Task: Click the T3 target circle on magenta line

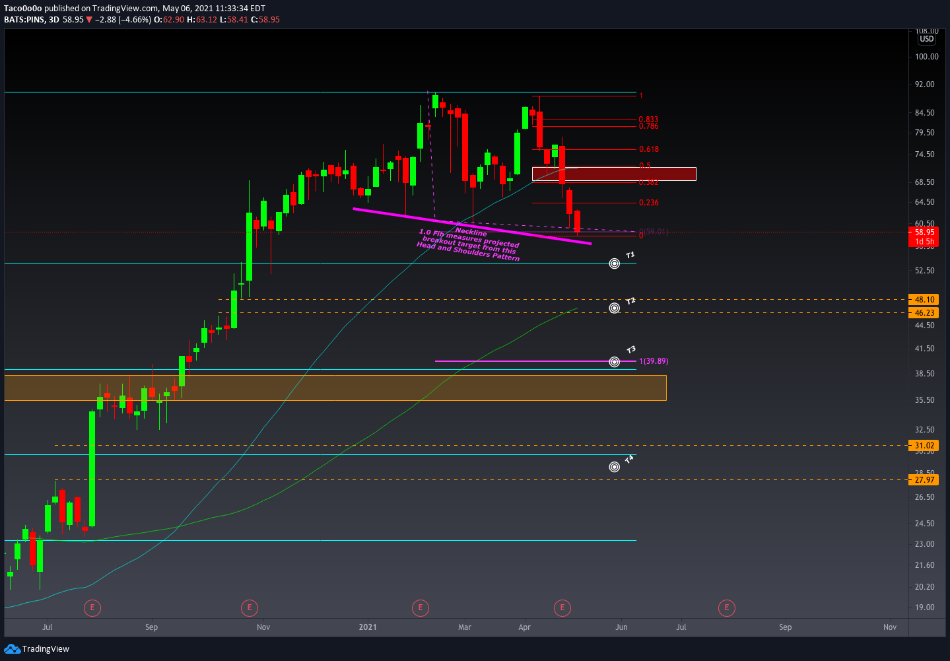Action: point(615,361)
